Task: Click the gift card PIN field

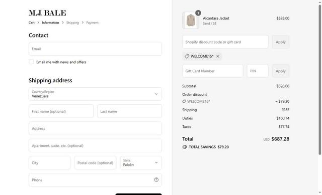Action: click(x=258, y=71)
